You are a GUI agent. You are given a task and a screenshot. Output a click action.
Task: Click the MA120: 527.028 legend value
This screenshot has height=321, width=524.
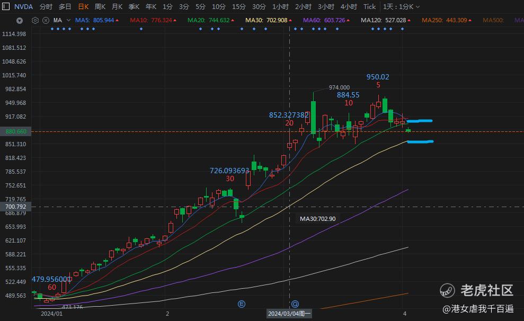[x=386, y=20]
